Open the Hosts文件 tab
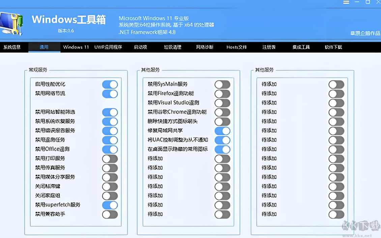 point(236,47)
